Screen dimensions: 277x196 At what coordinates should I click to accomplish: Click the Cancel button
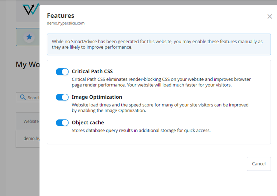(259, 164)
